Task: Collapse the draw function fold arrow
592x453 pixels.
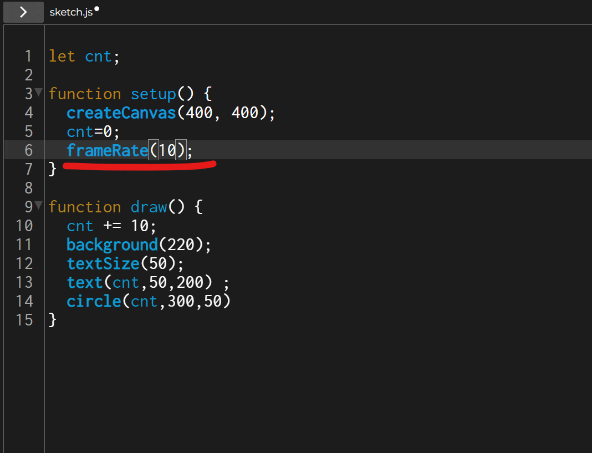Action: tap(38, 205)
